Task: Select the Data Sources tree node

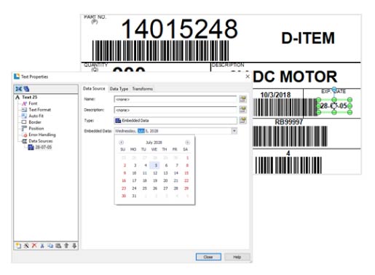Action: [x=37, y=141]
